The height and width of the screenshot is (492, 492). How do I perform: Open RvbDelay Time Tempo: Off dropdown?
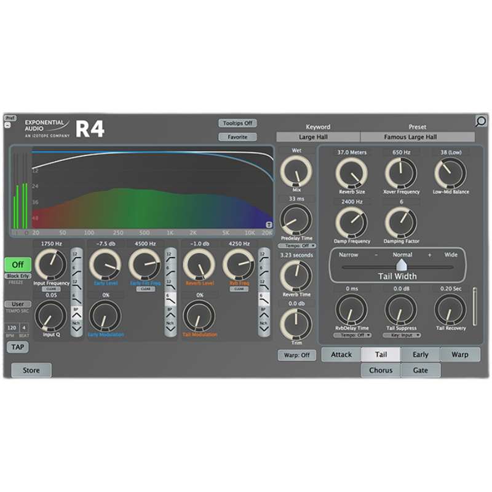point(352,335)
